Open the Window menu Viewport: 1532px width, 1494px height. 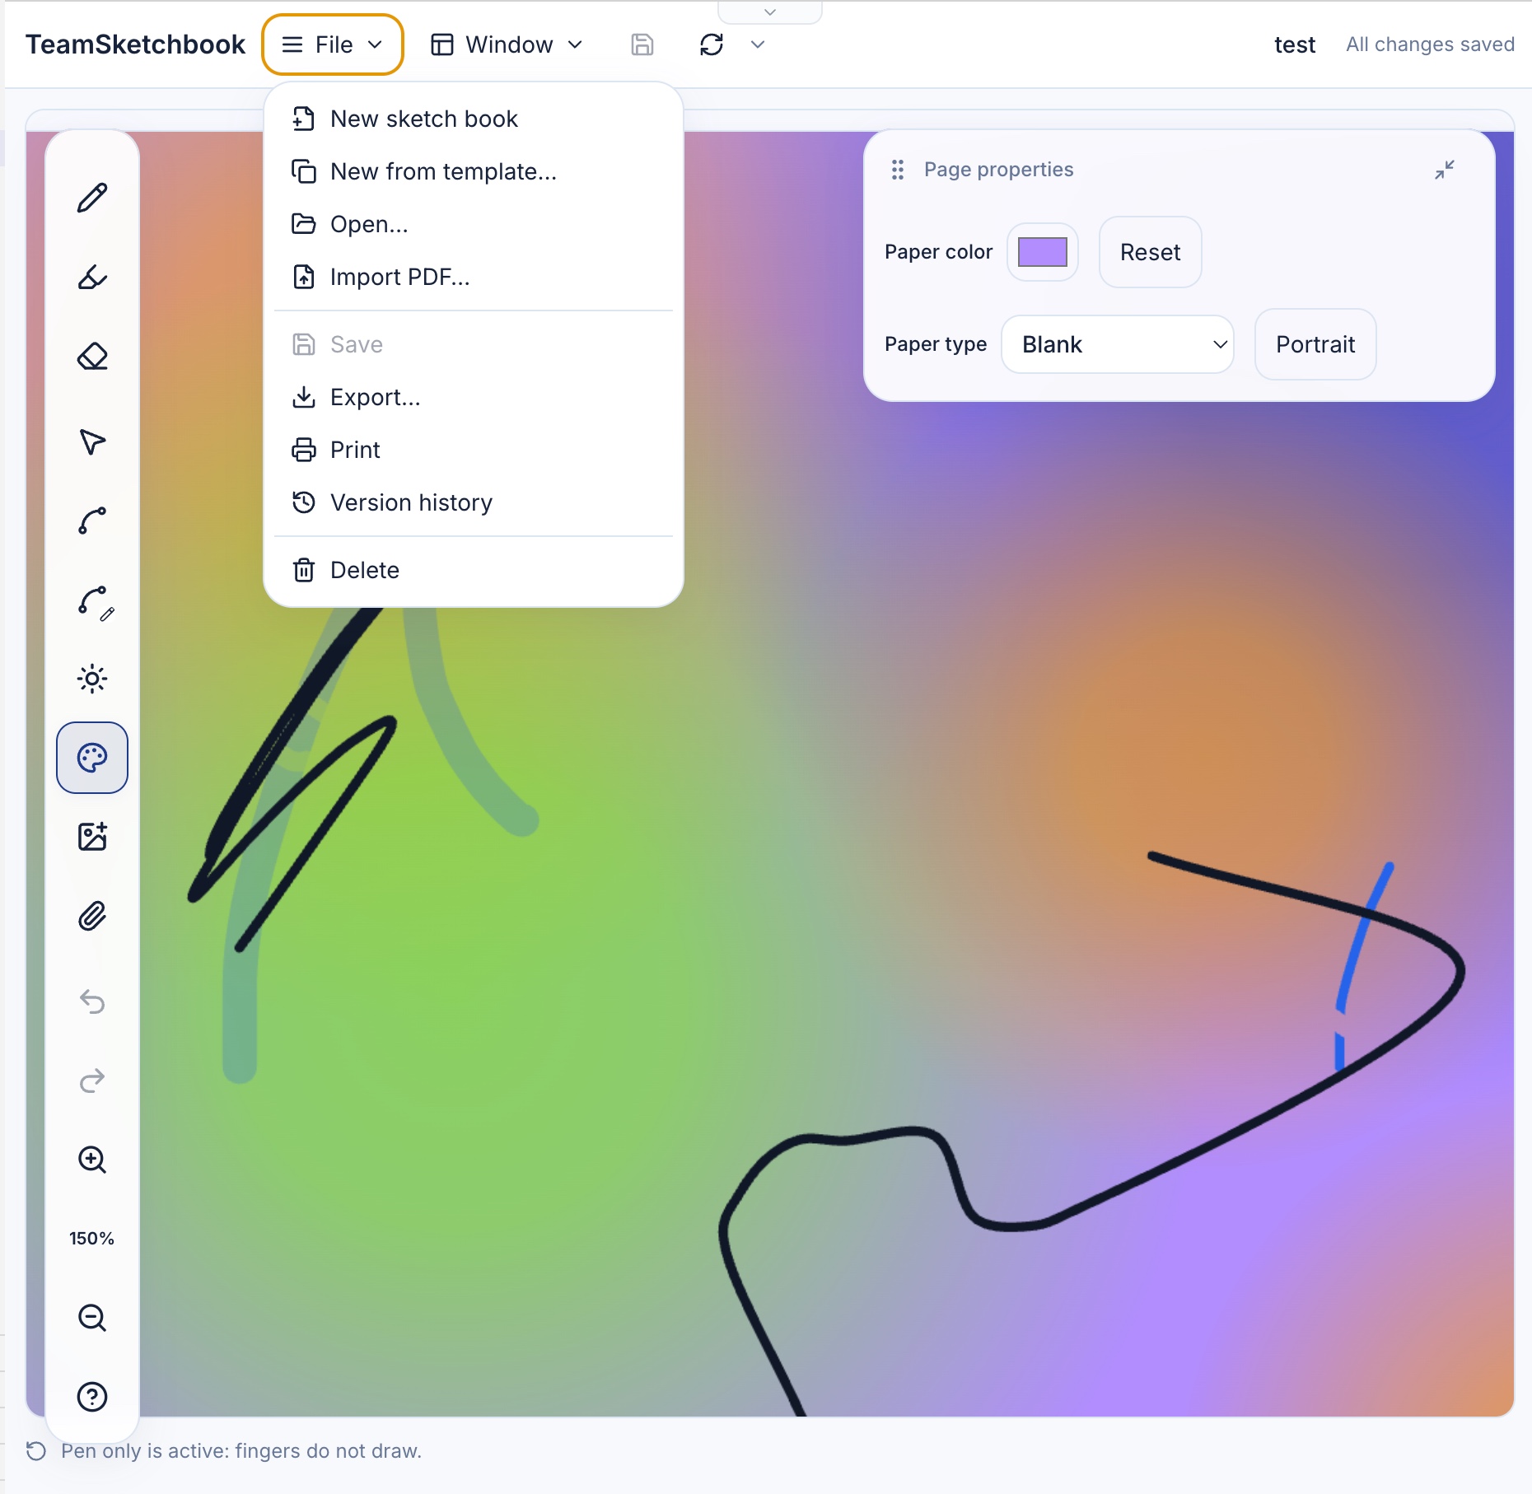(x=508, y=44)
